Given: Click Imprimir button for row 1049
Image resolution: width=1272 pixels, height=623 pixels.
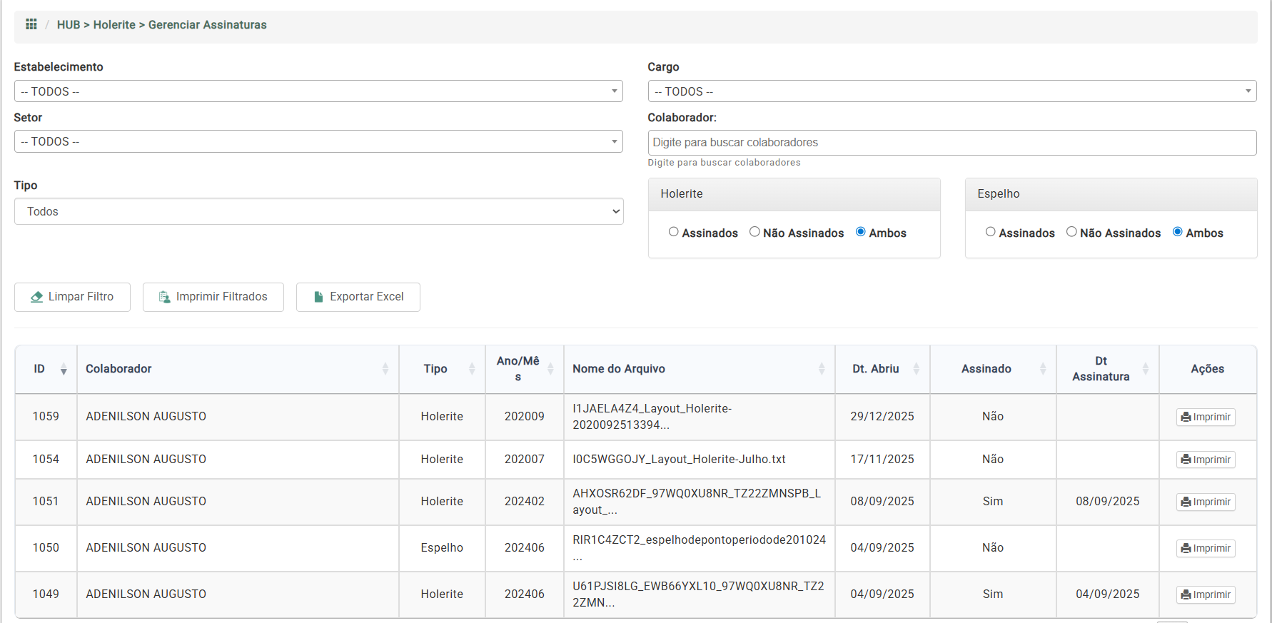Looking at the screenshot, I should click(x=1205, y=594).
